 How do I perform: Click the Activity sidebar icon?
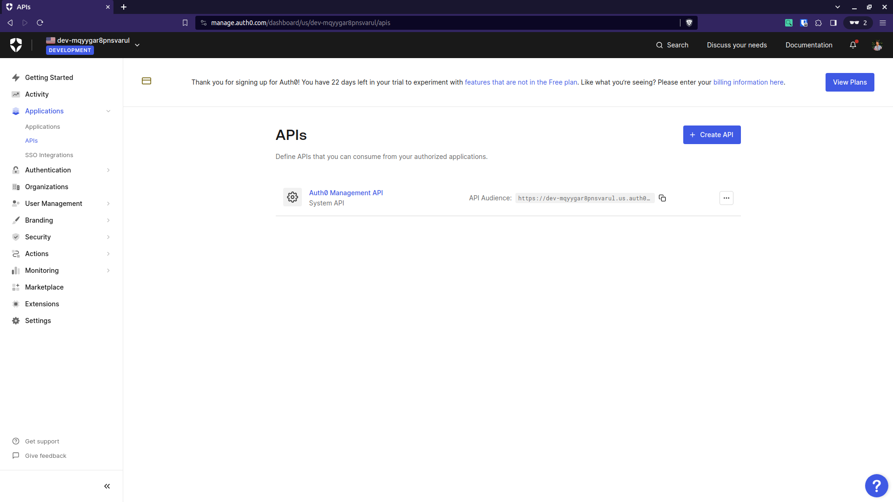pos(15,94)
